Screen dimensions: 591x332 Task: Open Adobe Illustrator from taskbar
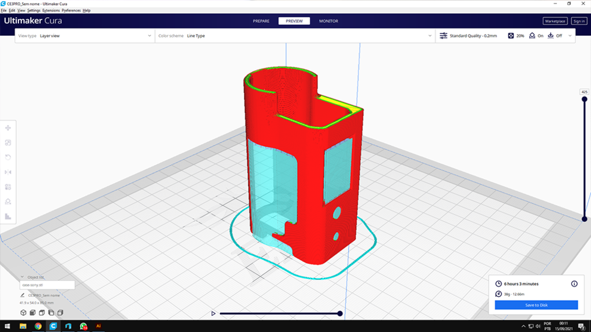tap(98, 326)
